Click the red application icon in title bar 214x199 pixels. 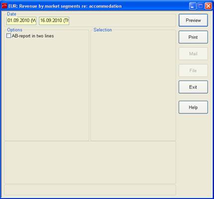point(4,6)
